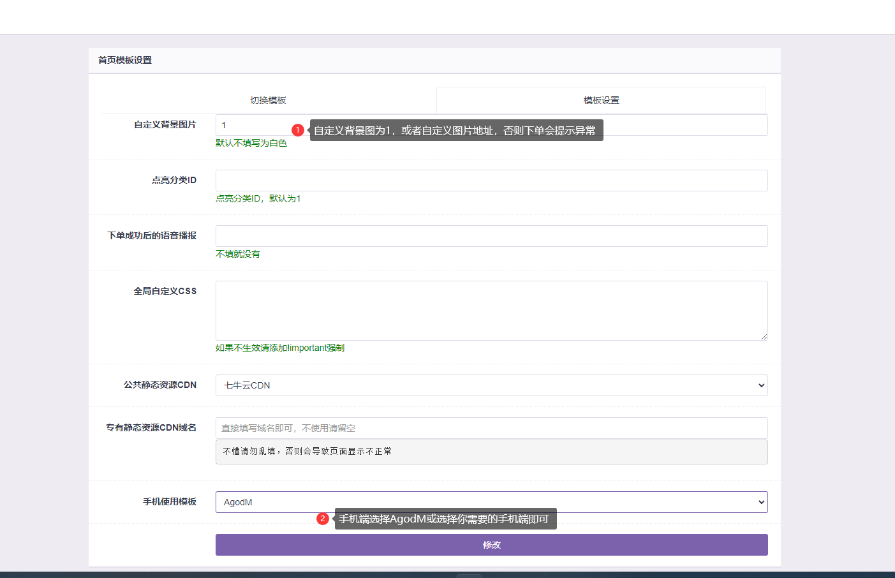The image size is (895, 578).
Task: Click the green !important强制 hint text
Action: 280,348
